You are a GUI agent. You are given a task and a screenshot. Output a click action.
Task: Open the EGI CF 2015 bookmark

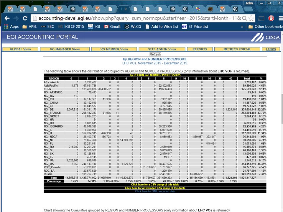click(71, 27)
